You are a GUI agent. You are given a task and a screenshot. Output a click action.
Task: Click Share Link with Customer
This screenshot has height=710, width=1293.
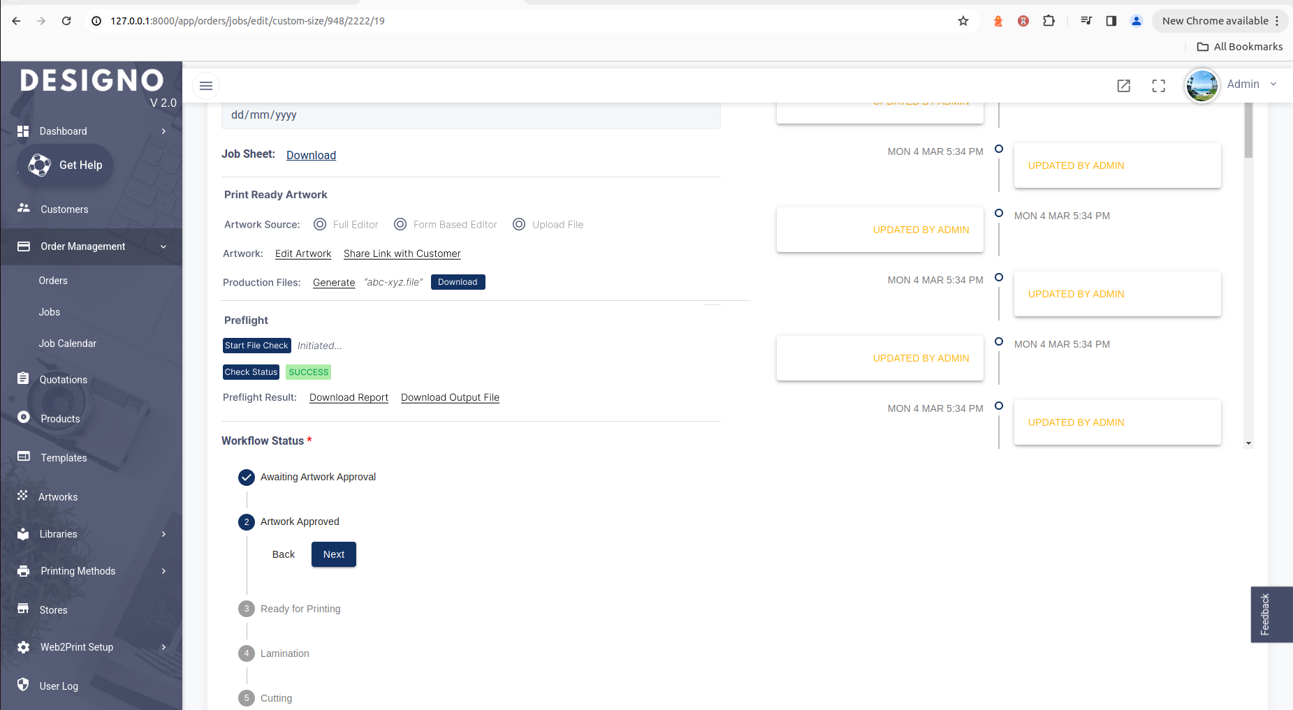402,253
